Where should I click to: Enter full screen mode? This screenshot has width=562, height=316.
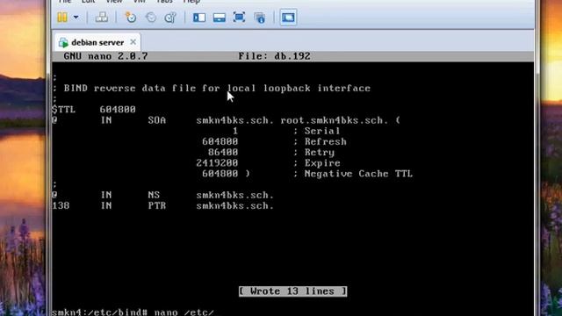pyautogui.click(x=239, y=18)
